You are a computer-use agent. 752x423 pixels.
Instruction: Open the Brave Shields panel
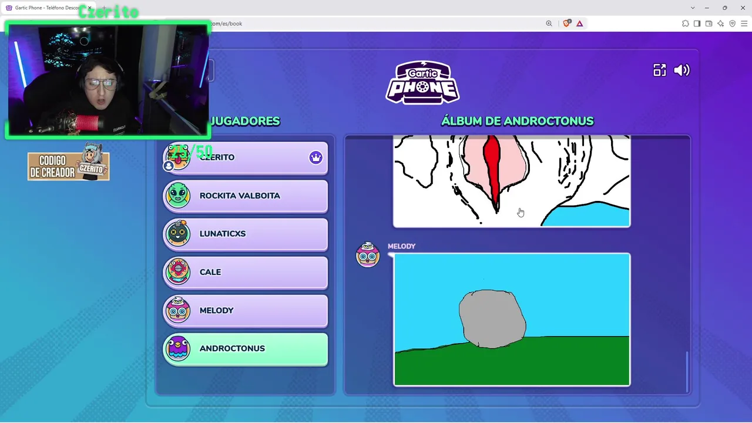click(x=566, y=23)
